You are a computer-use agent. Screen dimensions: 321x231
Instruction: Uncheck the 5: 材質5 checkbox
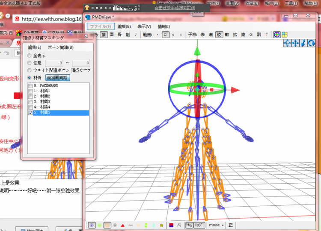tap(30, 113)
